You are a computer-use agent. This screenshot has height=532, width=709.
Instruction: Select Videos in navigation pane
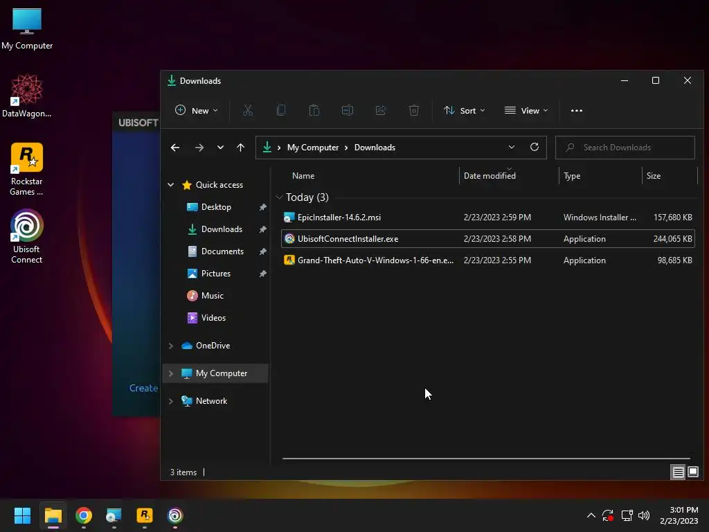(213, 317)
